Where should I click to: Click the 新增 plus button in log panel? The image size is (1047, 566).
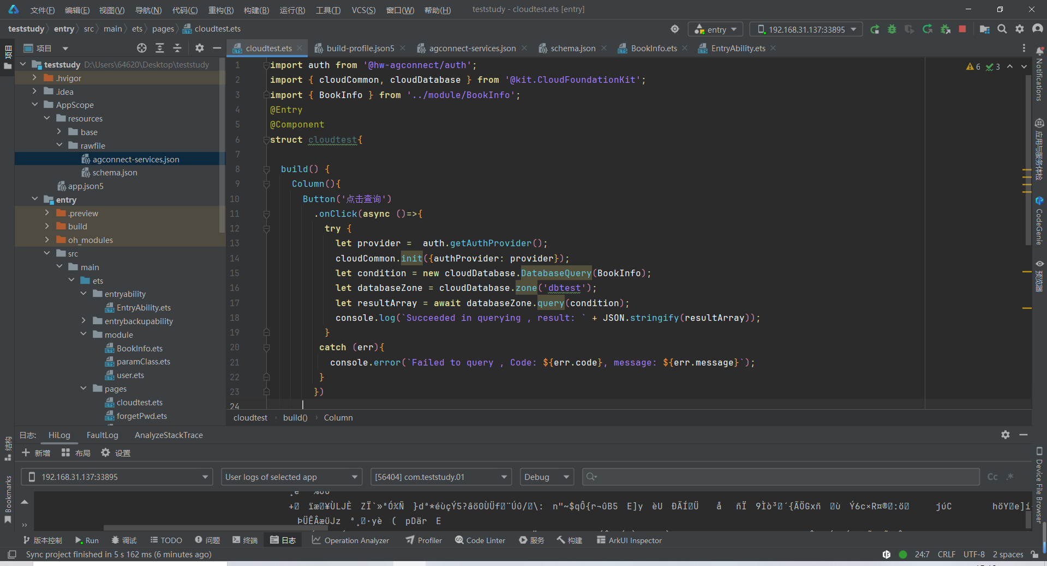[x=36, y=453]
